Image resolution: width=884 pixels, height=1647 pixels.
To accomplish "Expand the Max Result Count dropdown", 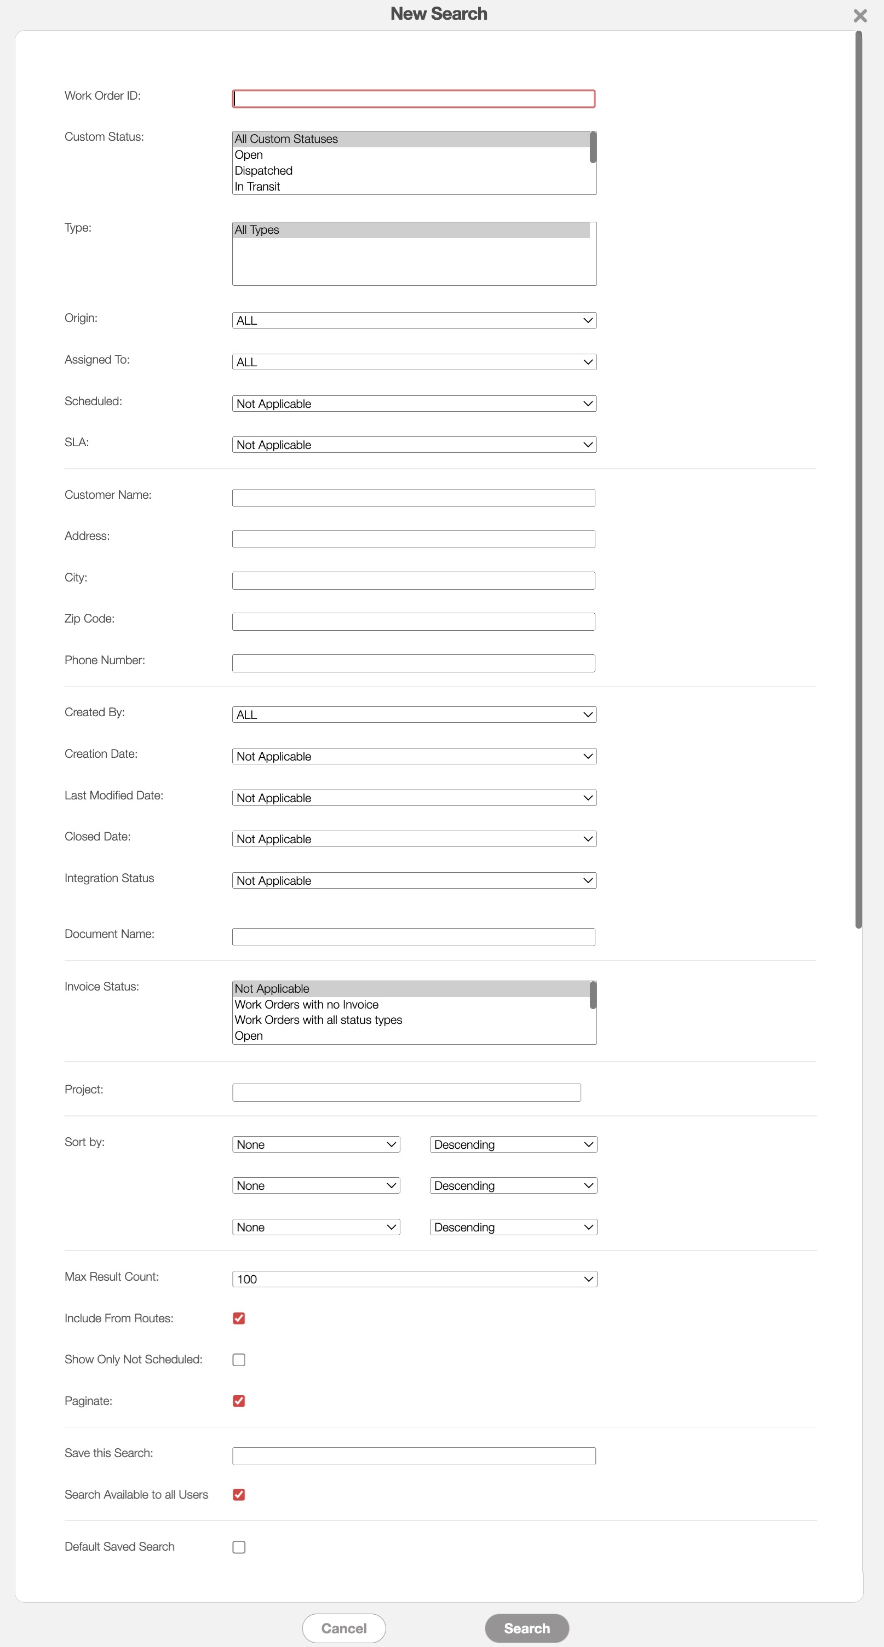I will [414, 1279].
